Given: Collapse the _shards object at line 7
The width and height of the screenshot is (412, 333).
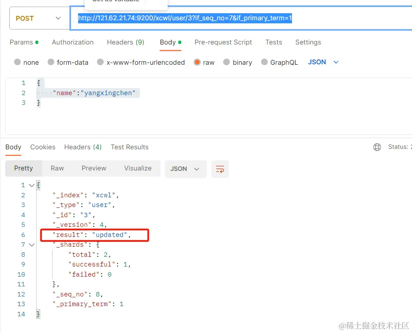Looking at the screenshot, I should point(32,245).
